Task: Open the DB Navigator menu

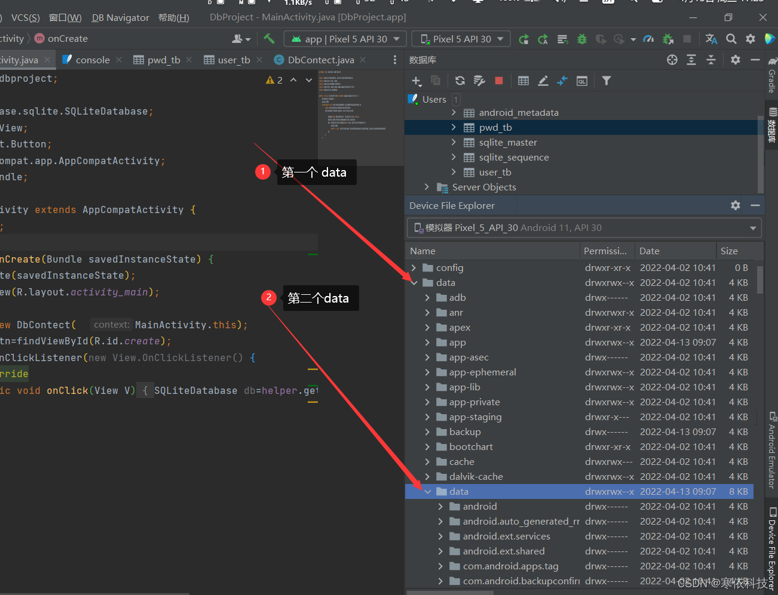Action: [x=121, y=18]
